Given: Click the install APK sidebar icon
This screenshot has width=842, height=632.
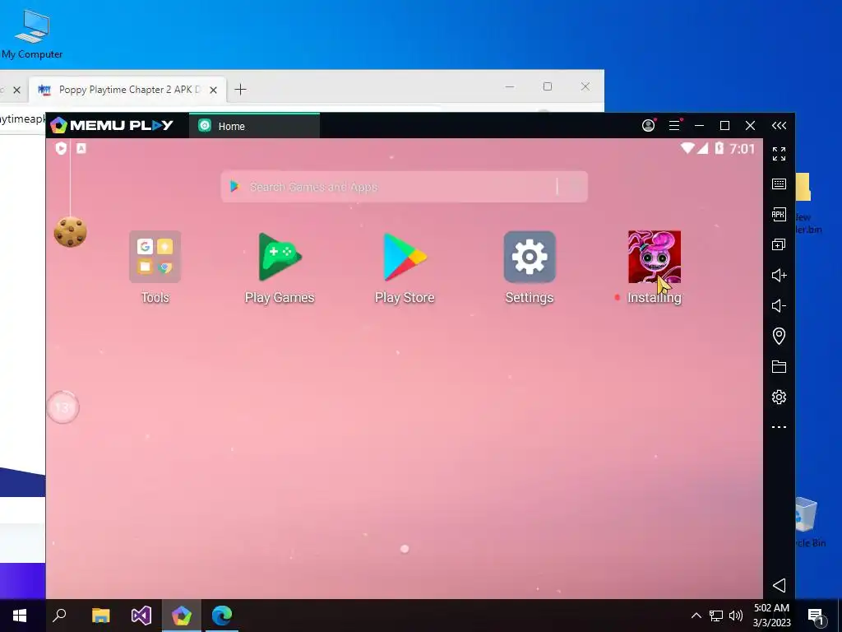Looking at the screenshot, I should (x=780, y=215).
